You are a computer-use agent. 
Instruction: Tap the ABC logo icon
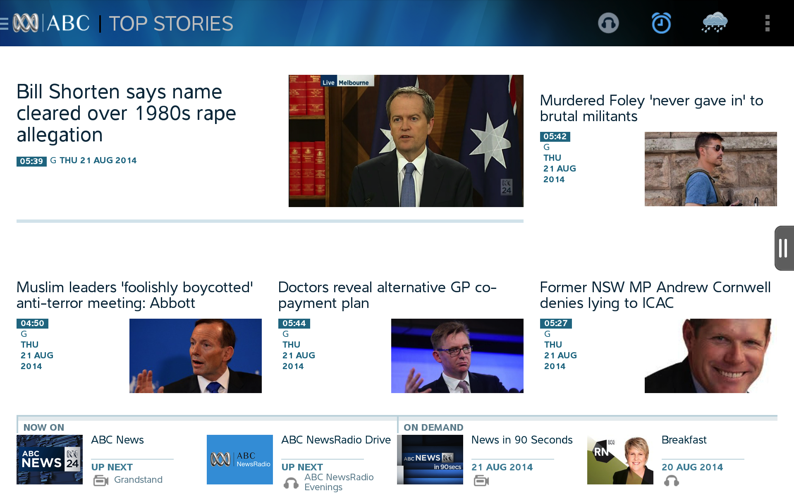pos(26,23)
